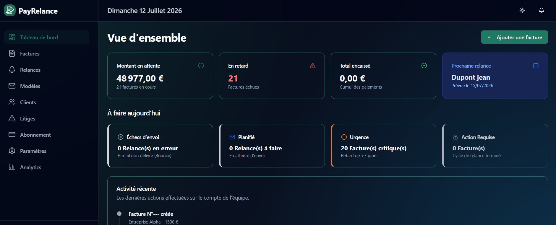
Task: Select the Dupont jean next reminder card
Action: pyautogui.click(x=495, y=76)
